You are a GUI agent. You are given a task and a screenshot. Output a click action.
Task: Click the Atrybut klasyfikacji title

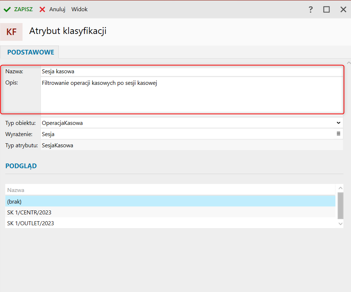(x=68, y=31)
